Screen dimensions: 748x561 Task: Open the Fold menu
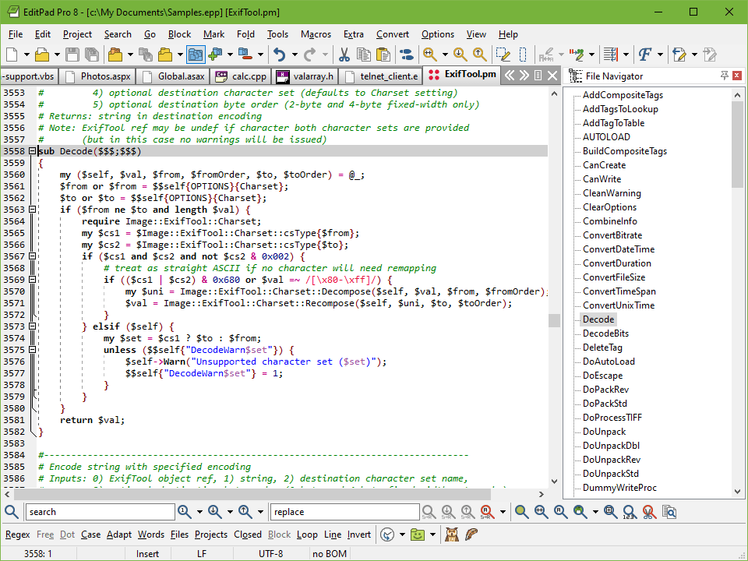pos(245,34)
